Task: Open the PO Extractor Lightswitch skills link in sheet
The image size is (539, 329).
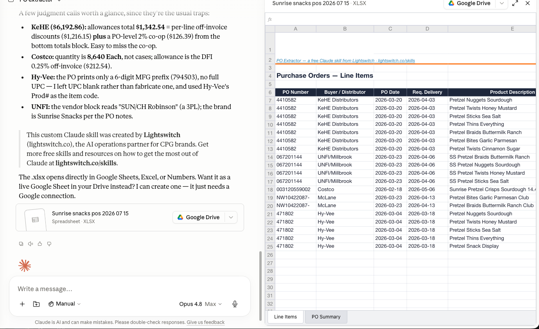Action: pyautogui.click(x=346, y=61)
